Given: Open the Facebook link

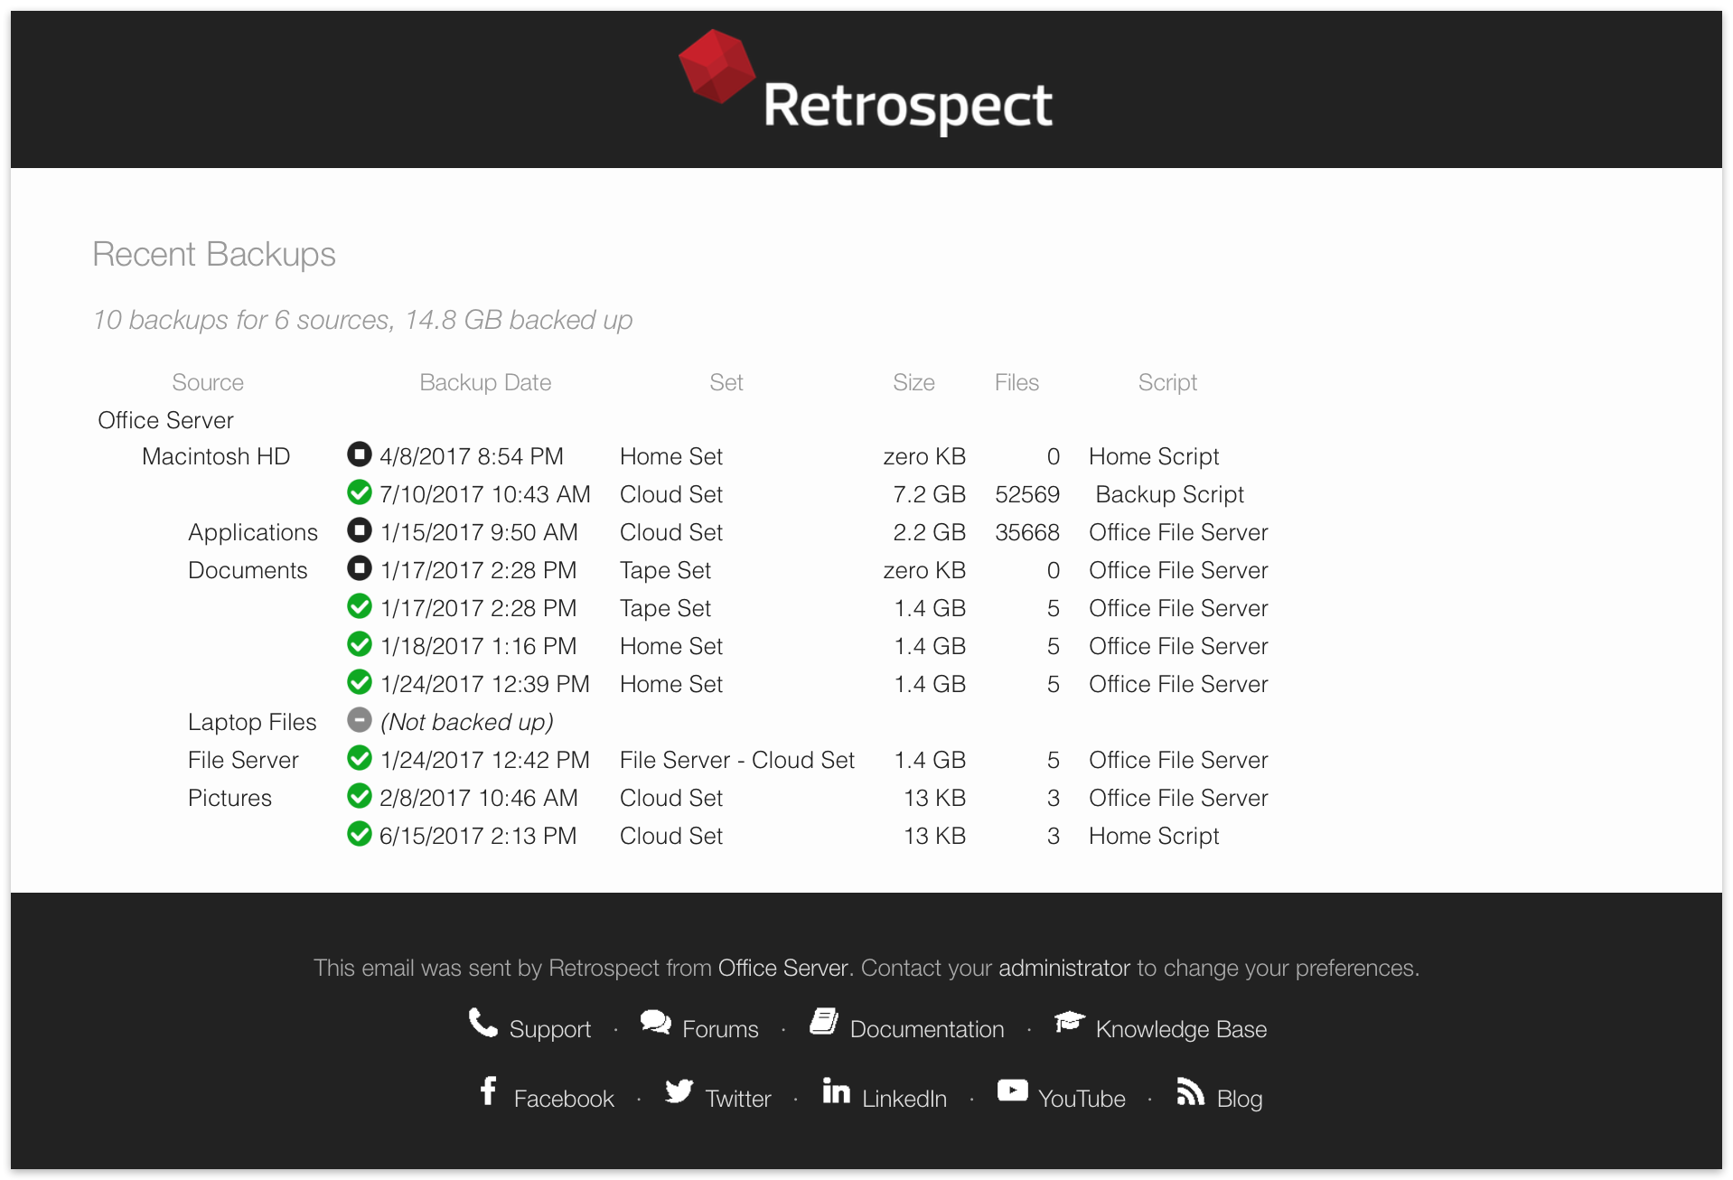Looking at the screenshot, I should [564, 1099].
